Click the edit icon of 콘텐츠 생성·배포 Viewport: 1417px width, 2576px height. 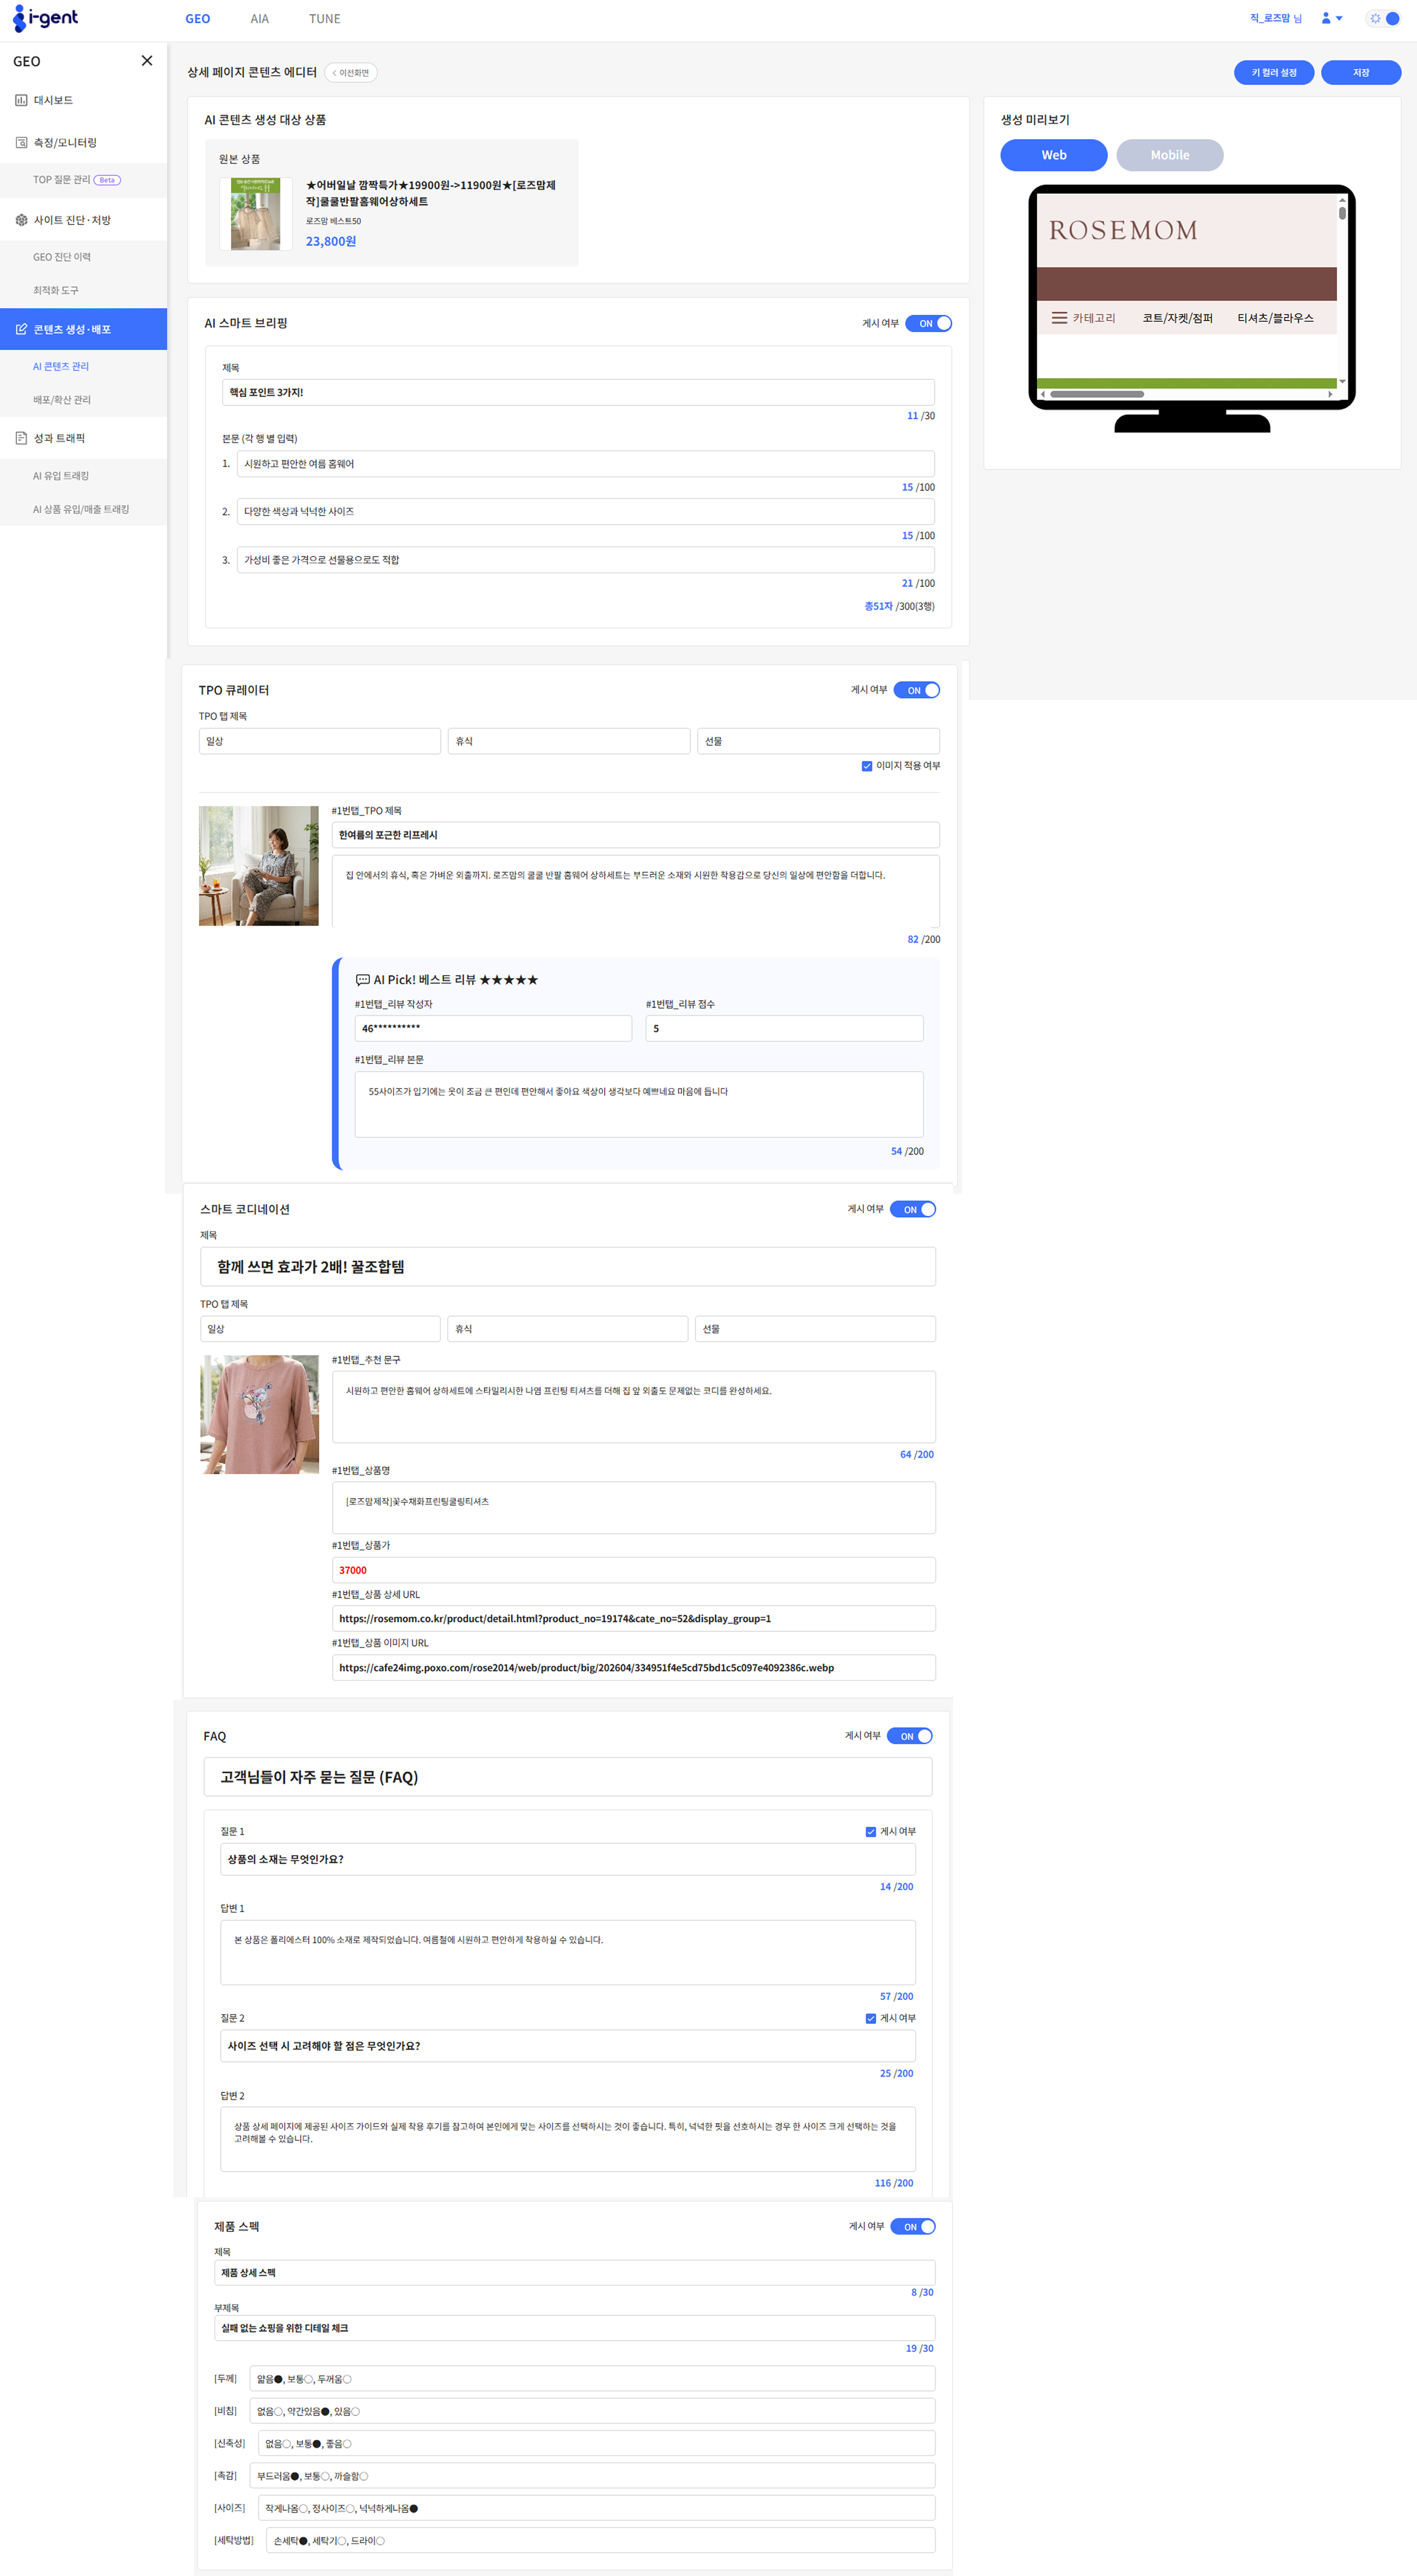21,329
